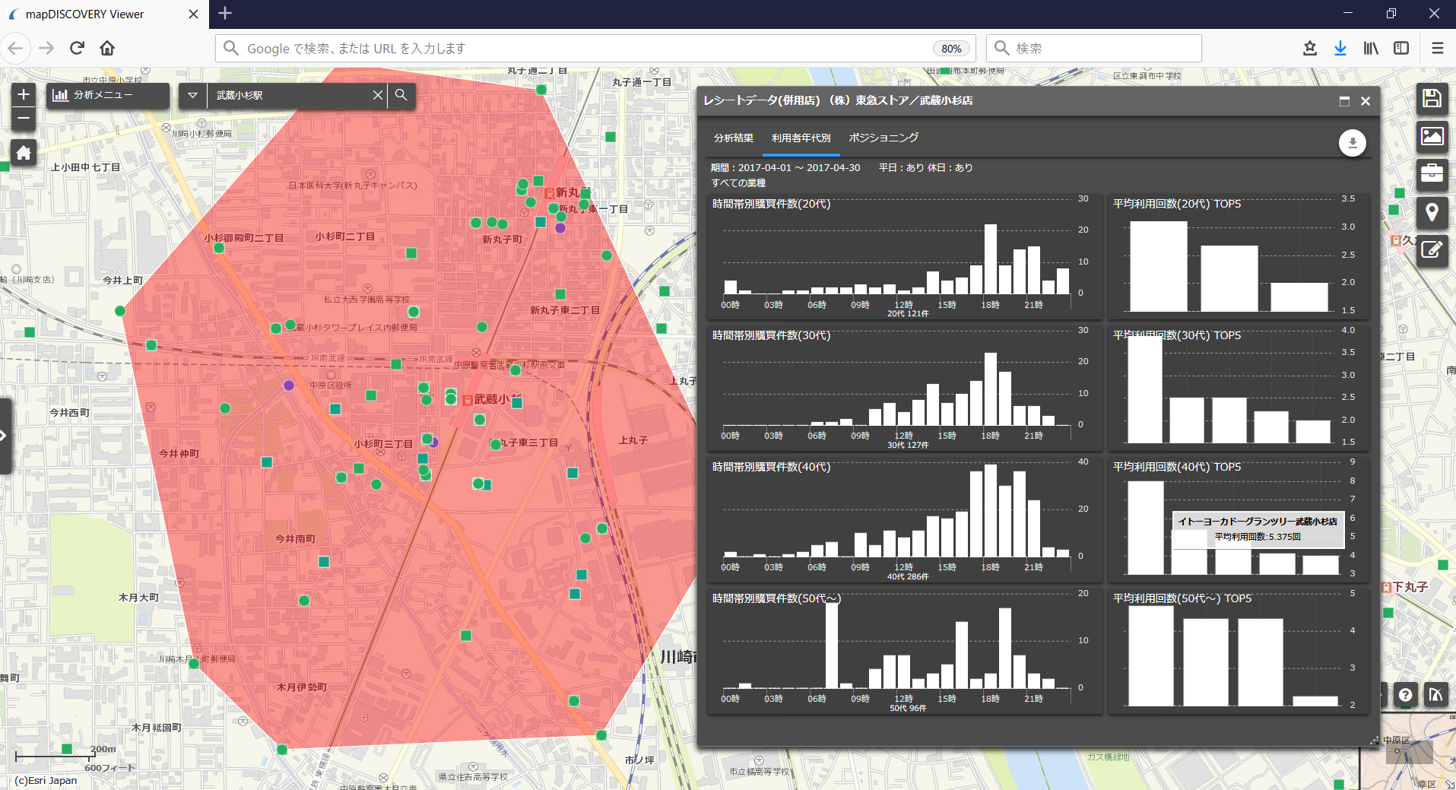Close the mapDISCOVERY Viewer tab
Image resolution: width=1456 pixels, height=790 pixels.
tap(193, 14)
